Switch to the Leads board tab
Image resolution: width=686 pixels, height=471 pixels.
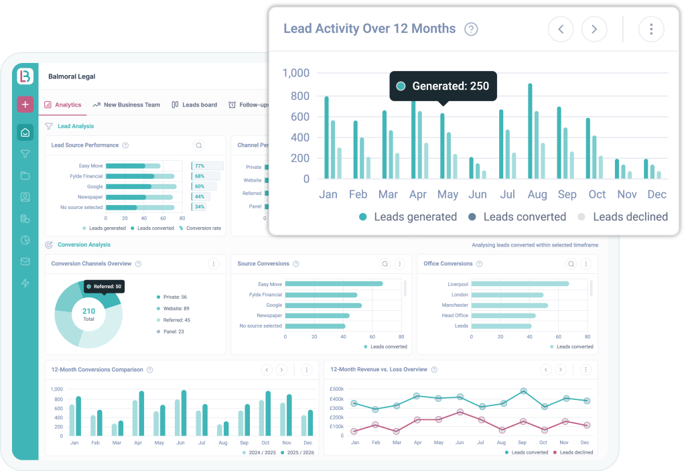pyautogui.click(x=194, y=105)
